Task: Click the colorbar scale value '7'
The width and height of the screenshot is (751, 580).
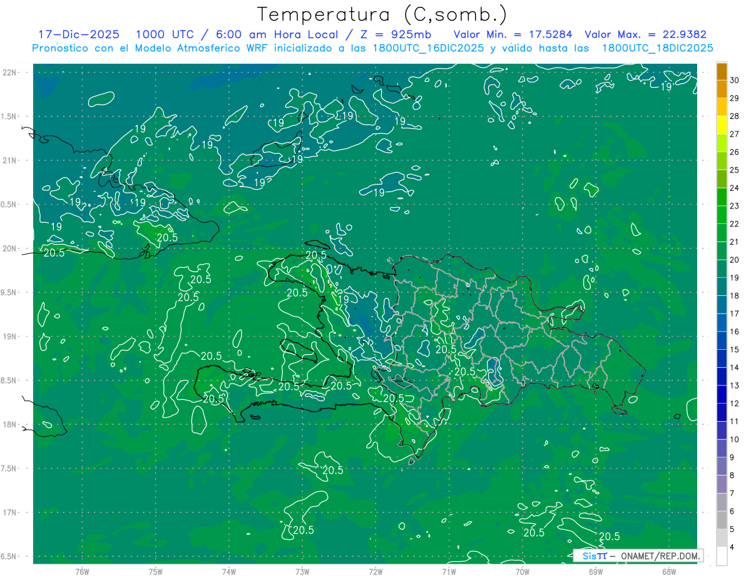Action: 732,494
